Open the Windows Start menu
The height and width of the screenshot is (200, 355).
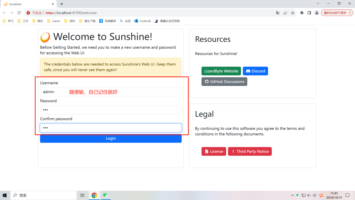tap(5, 195)
